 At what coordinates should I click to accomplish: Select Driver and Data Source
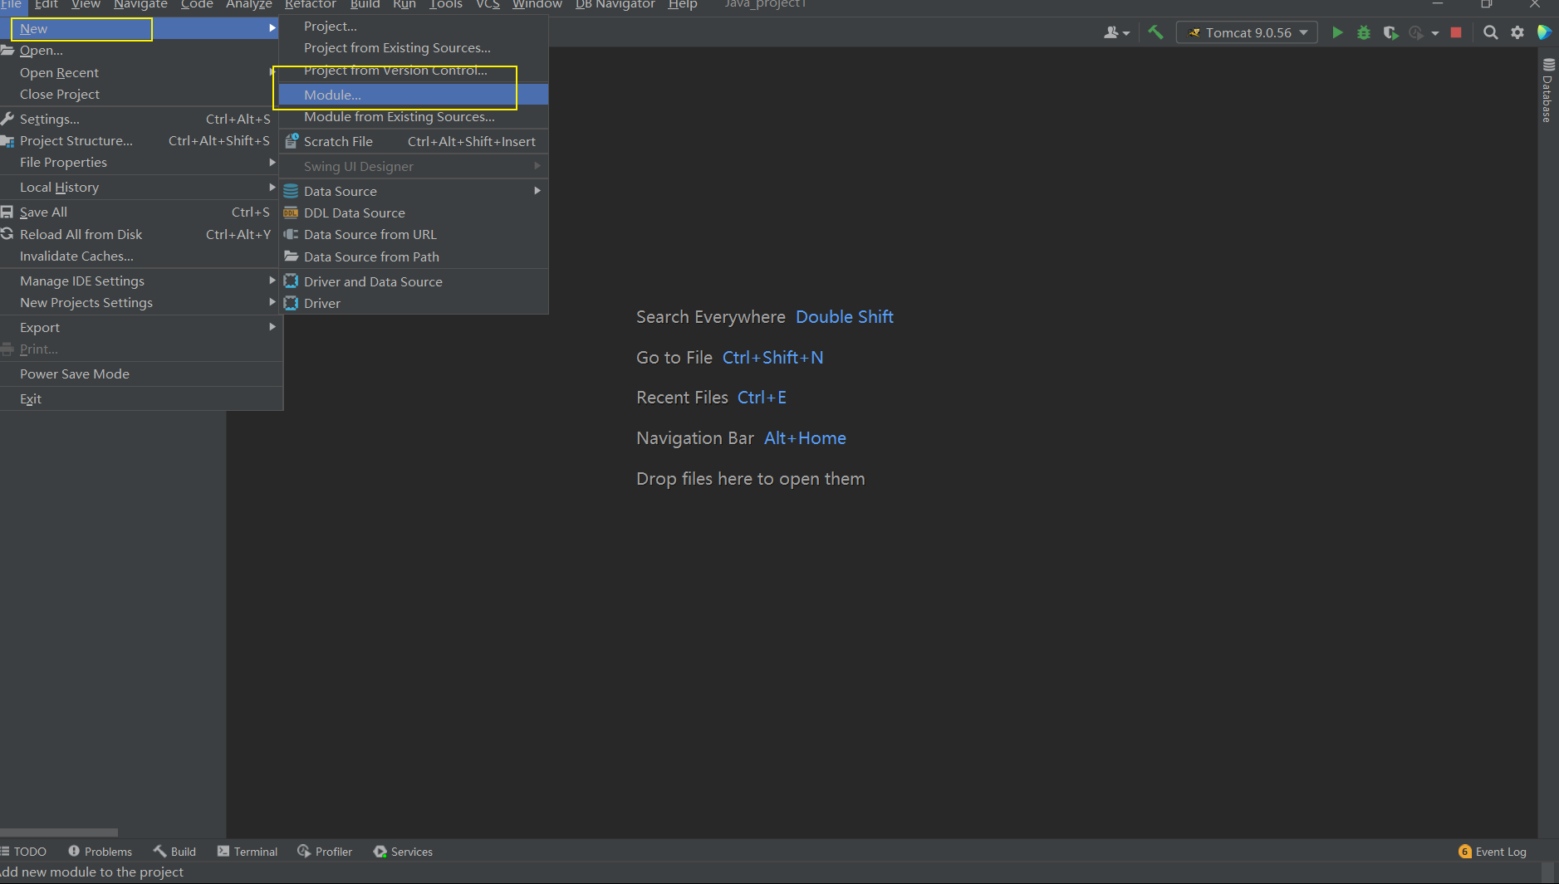coord(413,282)
